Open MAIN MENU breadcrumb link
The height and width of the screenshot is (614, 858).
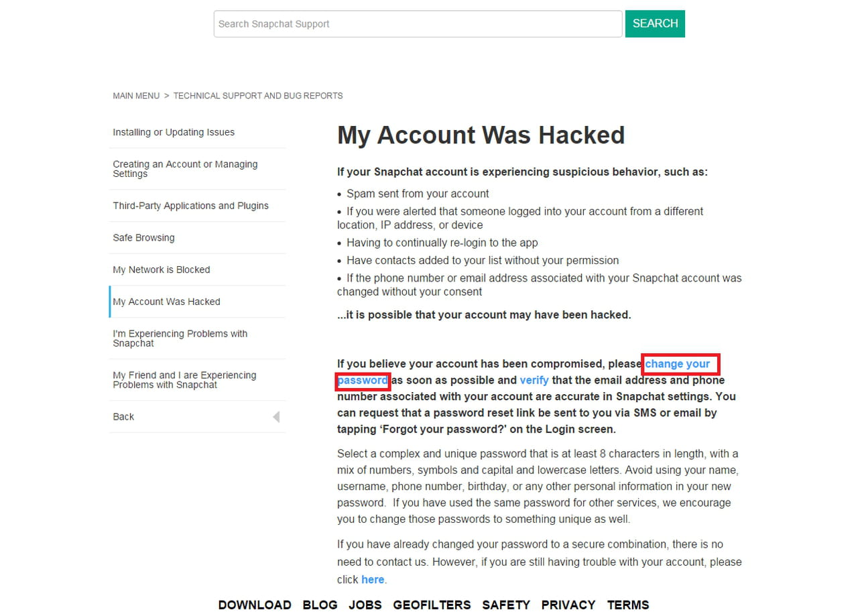tap(136, 96)
